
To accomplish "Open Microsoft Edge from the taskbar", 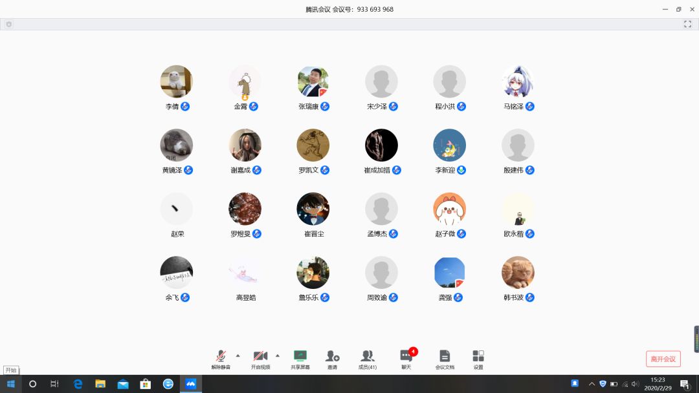I will [x=78, y=384].
